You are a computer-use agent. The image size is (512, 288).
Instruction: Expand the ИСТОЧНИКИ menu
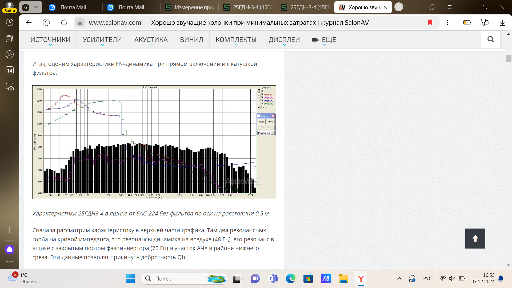[x=50, y=40]
